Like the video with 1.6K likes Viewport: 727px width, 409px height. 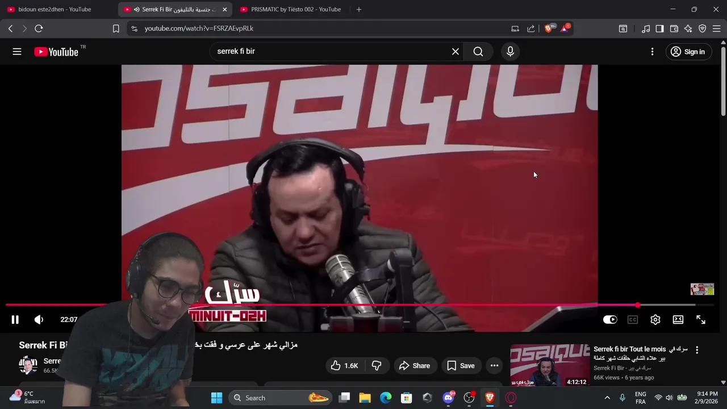point(345,366)
